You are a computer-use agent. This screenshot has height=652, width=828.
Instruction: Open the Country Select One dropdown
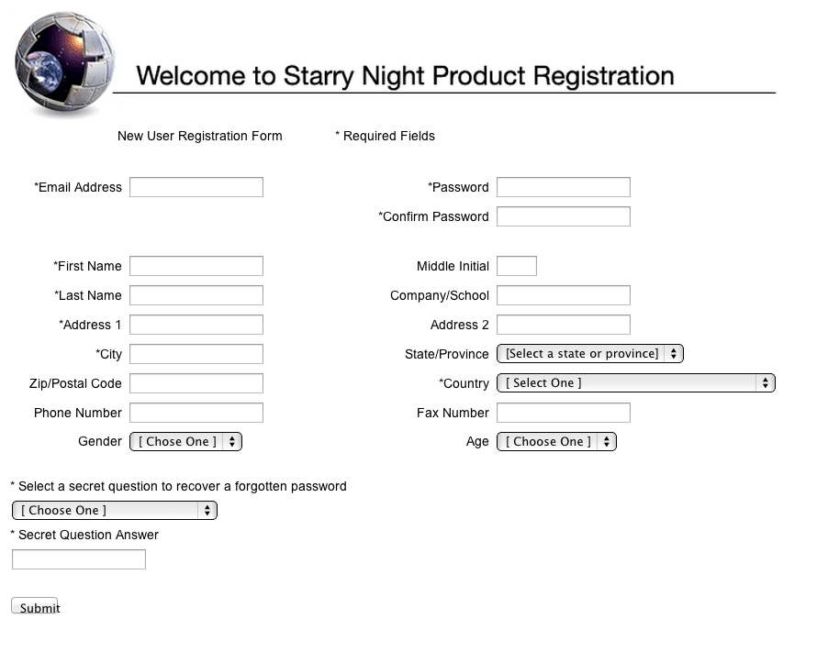636,383
